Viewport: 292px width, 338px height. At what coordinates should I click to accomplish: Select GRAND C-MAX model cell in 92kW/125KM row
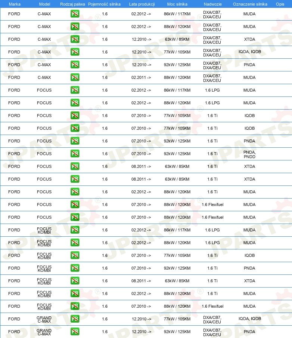click(44, 332)
